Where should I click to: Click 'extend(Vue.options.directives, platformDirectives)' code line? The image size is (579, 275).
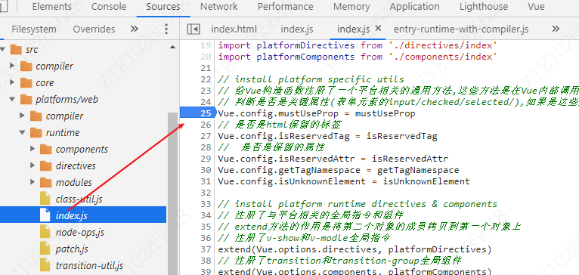click(x=355, y=249)
